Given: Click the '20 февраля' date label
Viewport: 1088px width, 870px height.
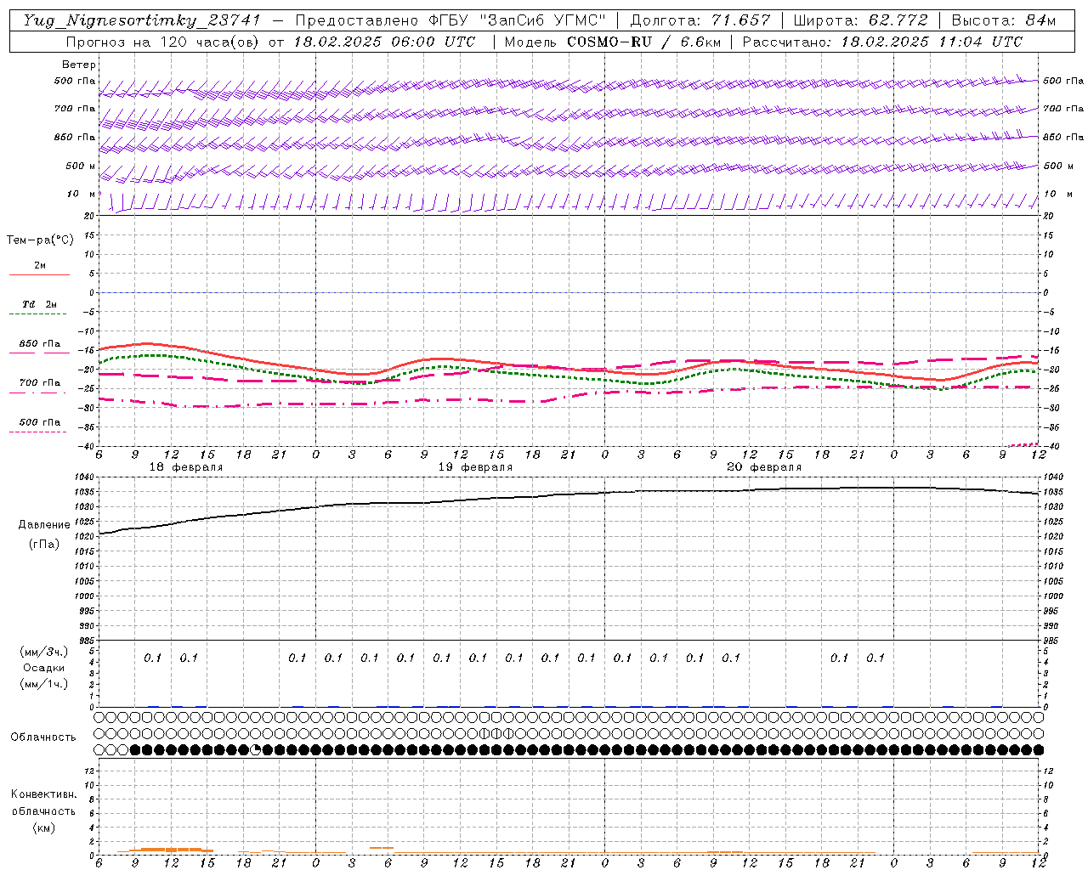Looking at the screenshot, I should pyautogui.click(x=764, y=467).
